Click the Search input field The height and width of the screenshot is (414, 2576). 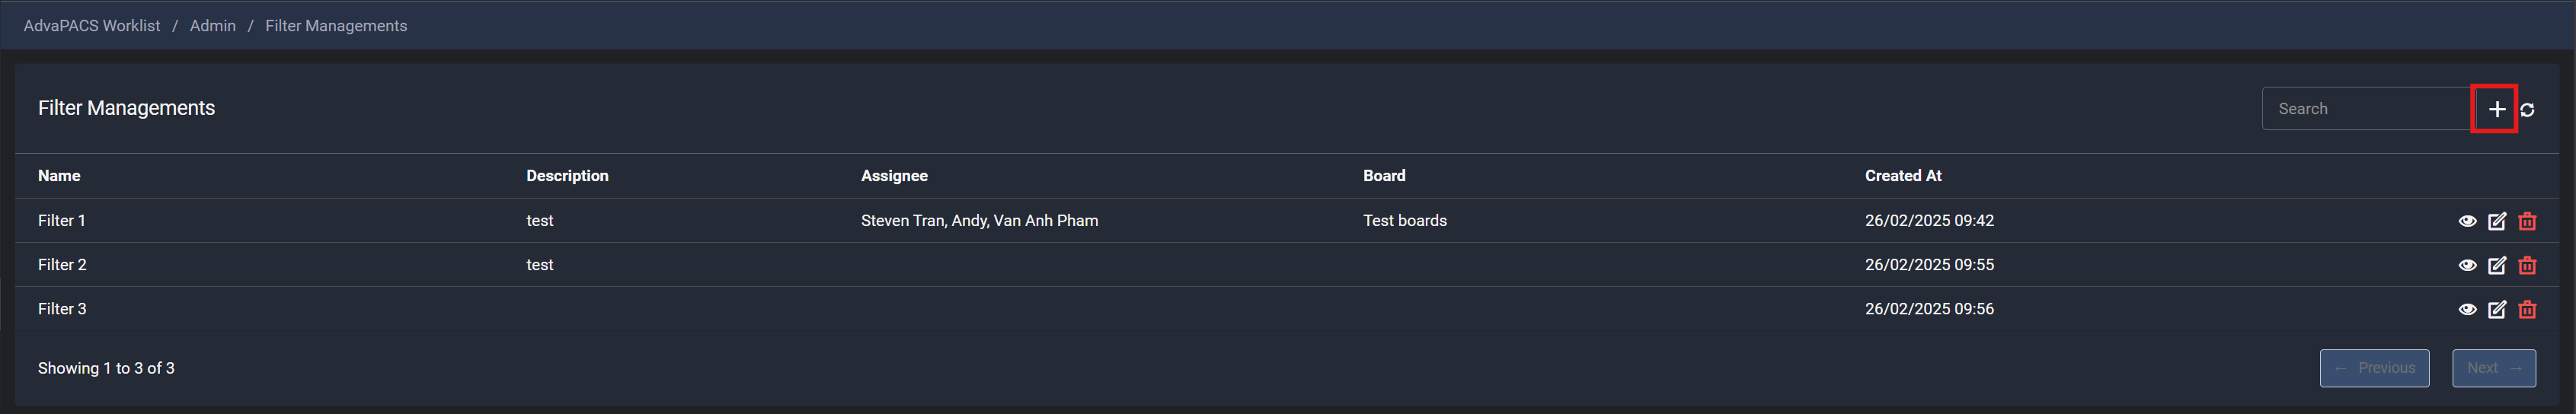tap(2368, 109)
